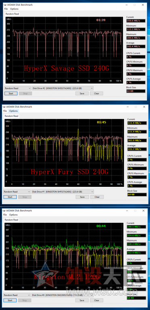The height and width of the screenshot is (310, 150).
Task: Click AIDA64 title icon of Kingston M.2 window
Action: pyautogui.click(x=4, y=210)
